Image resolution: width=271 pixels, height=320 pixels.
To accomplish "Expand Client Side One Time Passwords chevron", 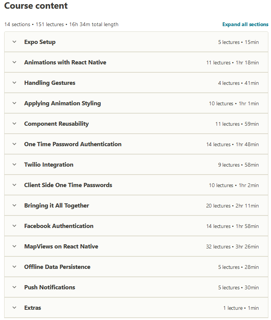I will point(14,185).
